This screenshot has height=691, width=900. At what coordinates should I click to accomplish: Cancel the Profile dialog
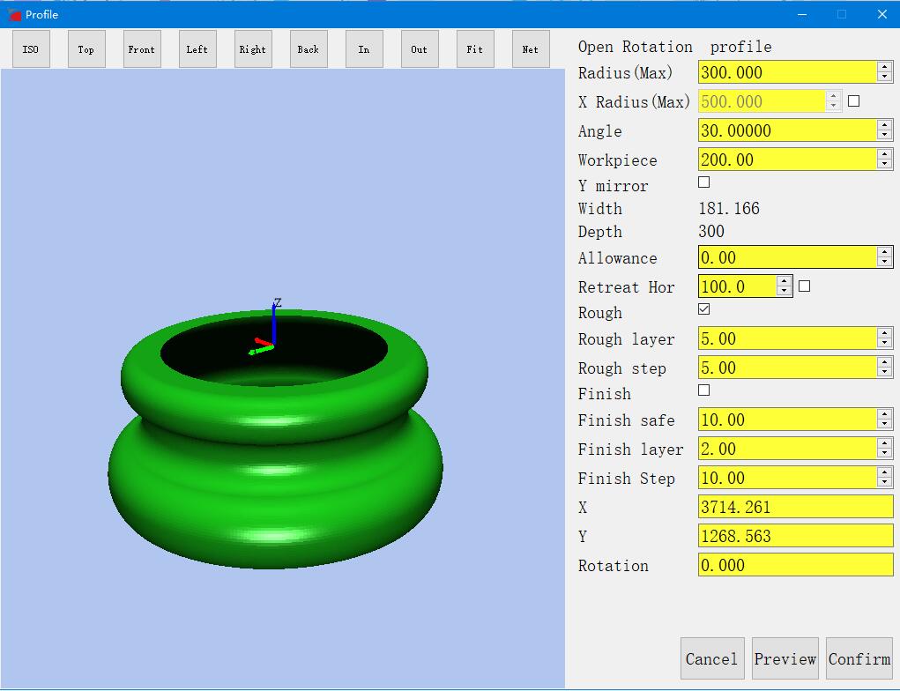pos(712,659)
